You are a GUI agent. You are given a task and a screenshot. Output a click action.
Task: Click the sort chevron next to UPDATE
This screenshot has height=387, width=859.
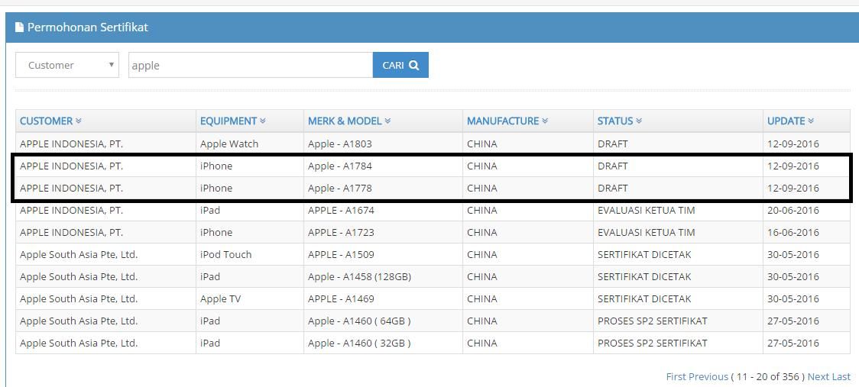coord(811,121)
